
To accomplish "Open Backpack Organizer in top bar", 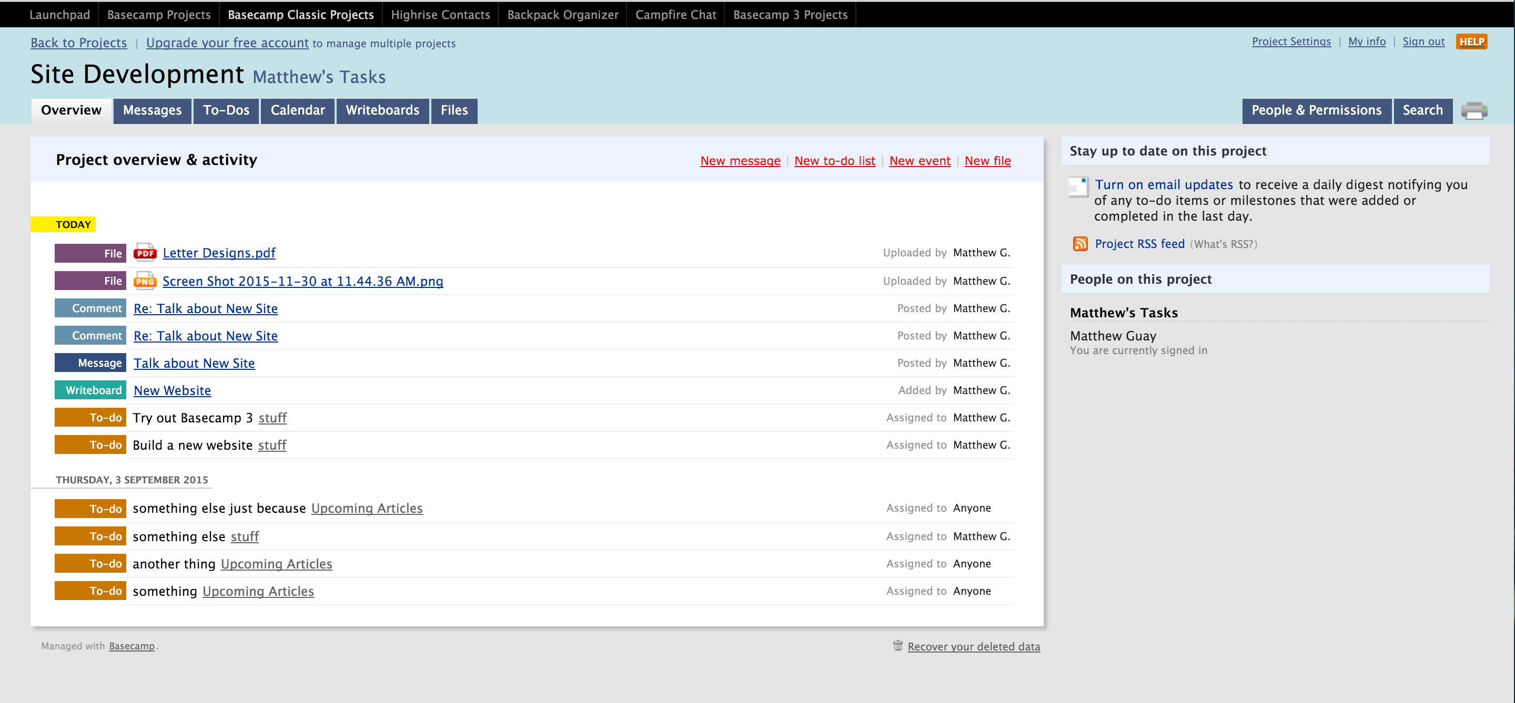I will coord(563,14).
